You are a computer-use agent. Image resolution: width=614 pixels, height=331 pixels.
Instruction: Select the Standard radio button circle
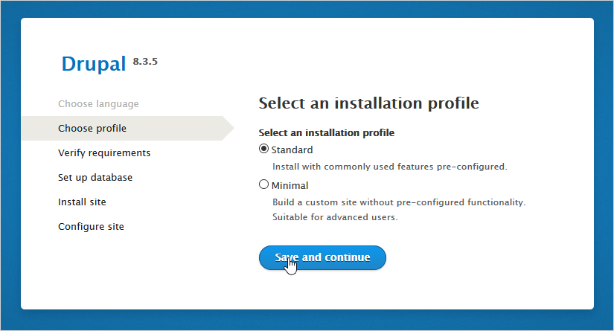click(263, 150)
